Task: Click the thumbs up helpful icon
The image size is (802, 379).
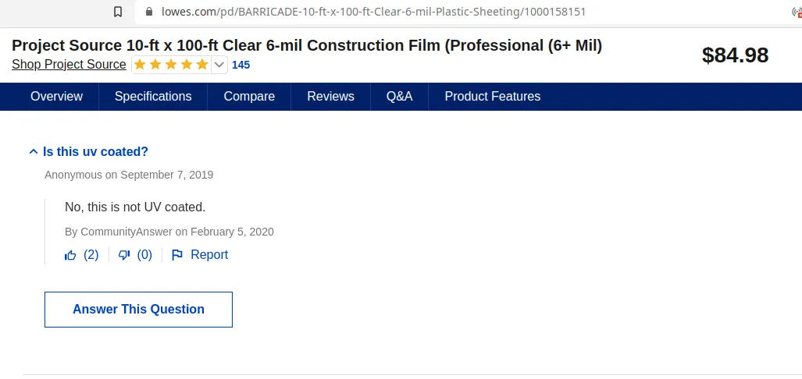Action: click(x=70, y=255)
